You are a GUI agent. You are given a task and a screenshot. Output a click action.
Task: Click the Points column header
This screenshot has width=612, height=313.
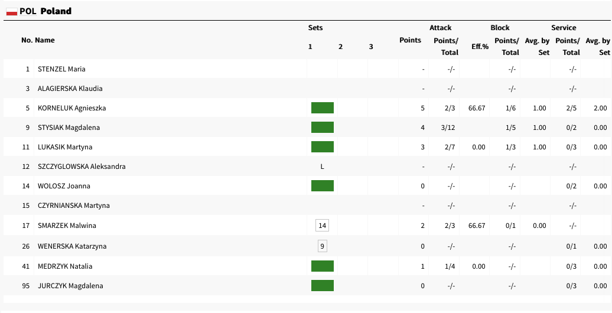pos(410,40)
